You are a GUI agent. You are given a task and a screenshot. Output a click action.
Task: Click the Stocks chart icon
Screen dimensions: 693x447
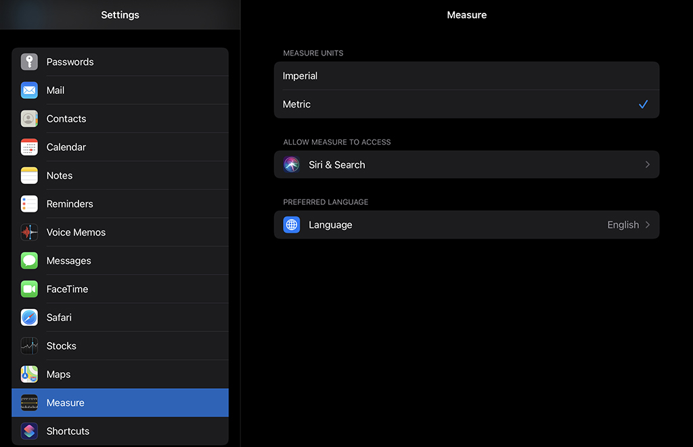29,346
